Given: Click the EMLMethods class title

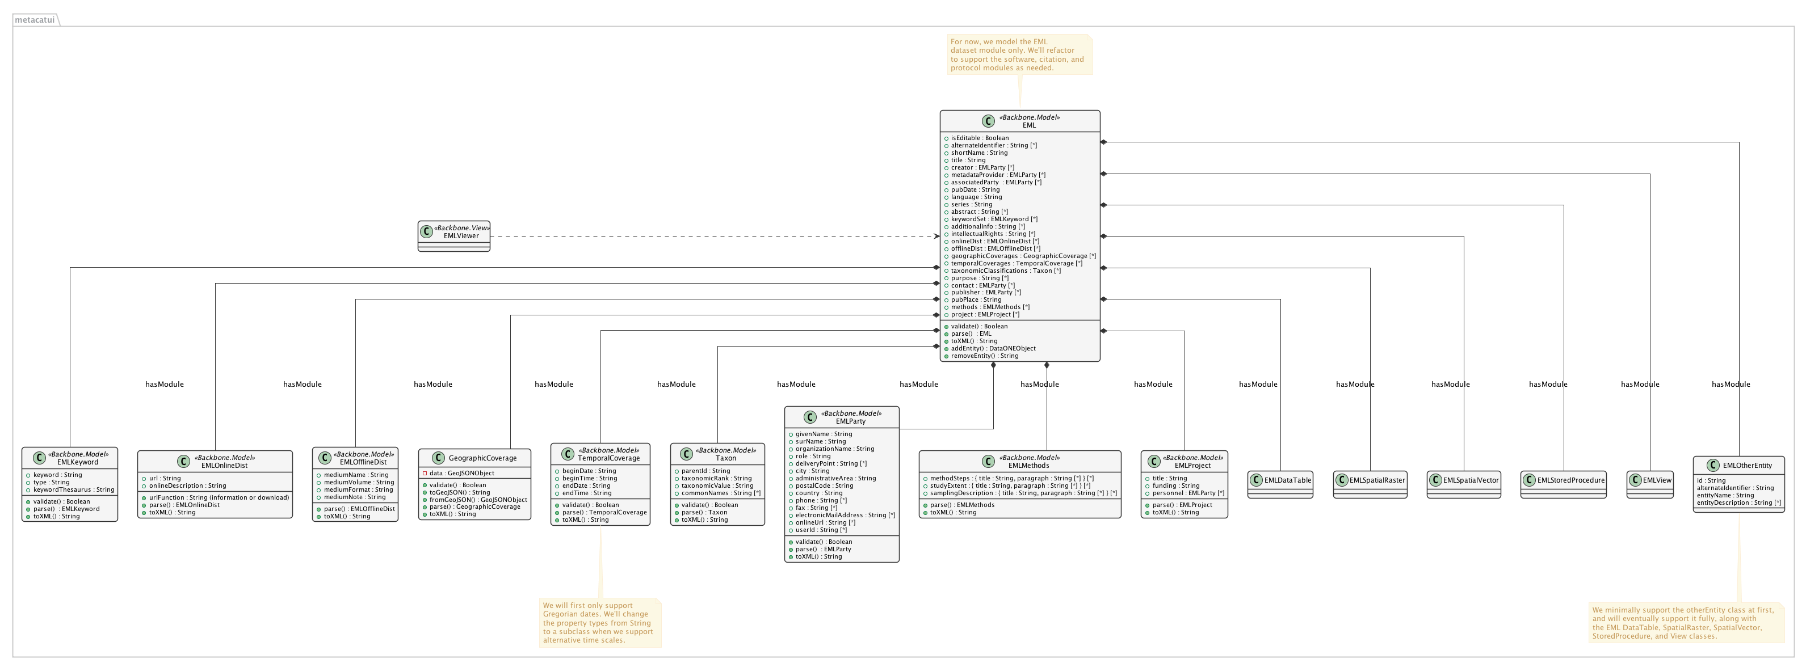Looking at the screenshot, I should click(1028, 466).
